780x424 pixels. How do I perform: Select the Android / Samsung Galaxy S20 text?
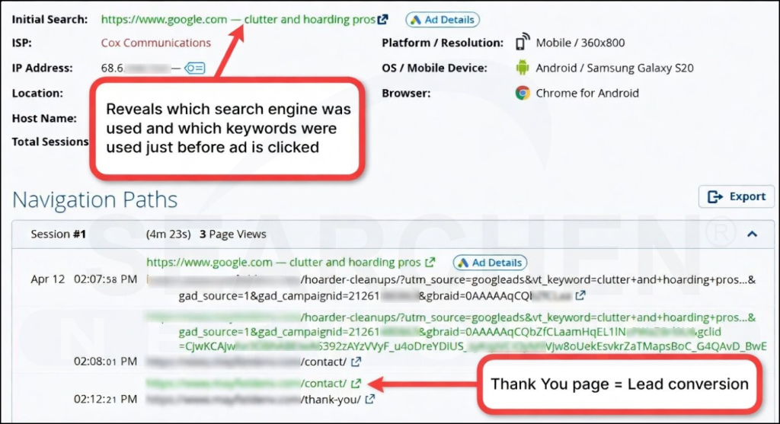click(x=615, y=68)
